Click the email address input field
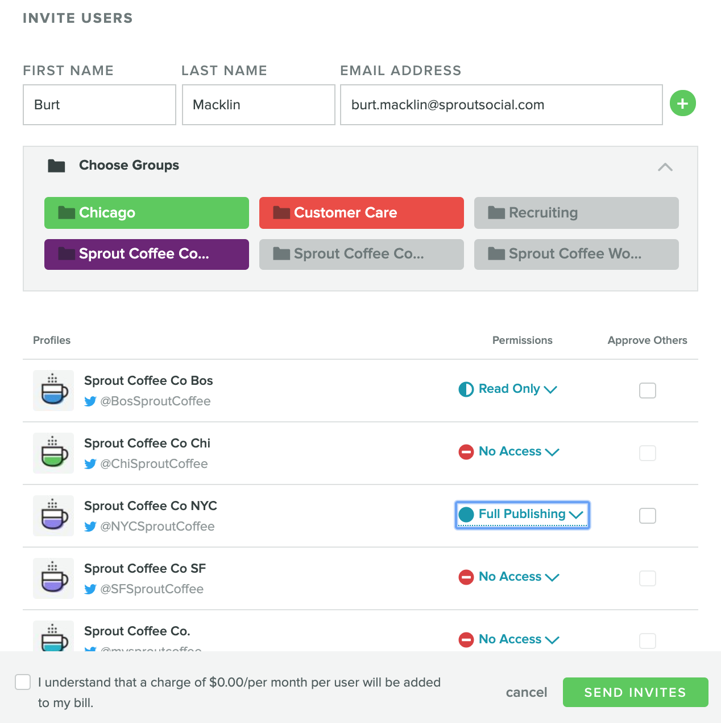This screenshot has height=723, width=721. click(x=502, y=105)
